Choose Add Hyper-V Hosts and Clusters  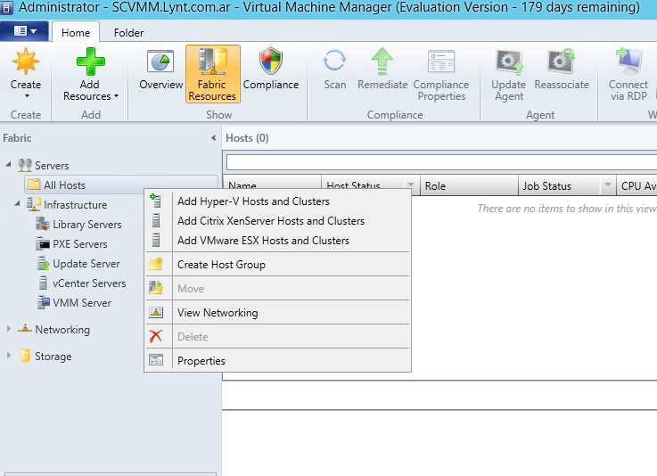(x=278, y=201)
